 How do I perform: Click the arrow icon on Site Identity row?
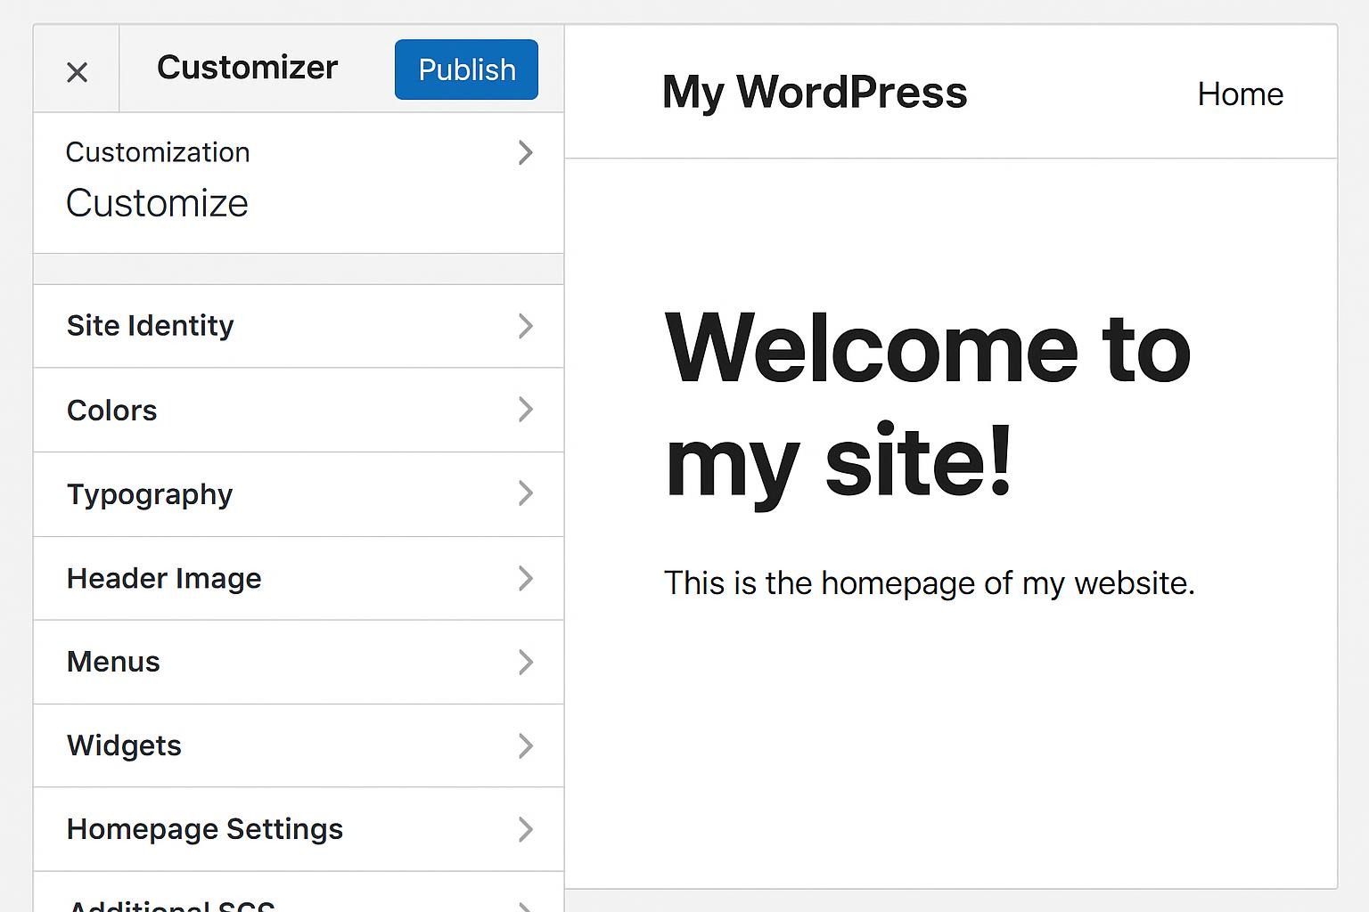(x=525, y=326)
